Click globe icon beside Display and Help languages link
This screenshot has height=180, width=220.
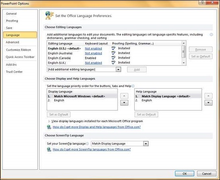pos(49,127)
